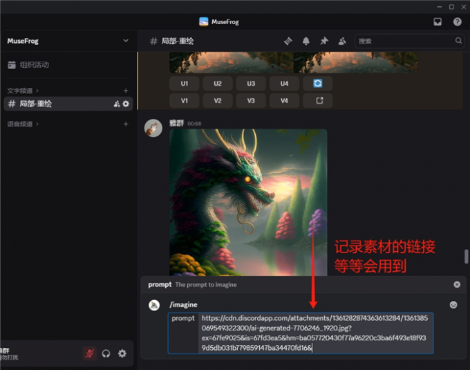Image resolution: width=470 pixels, height=370 pixels.
Task: Click the search field
Action: point(409,41)
